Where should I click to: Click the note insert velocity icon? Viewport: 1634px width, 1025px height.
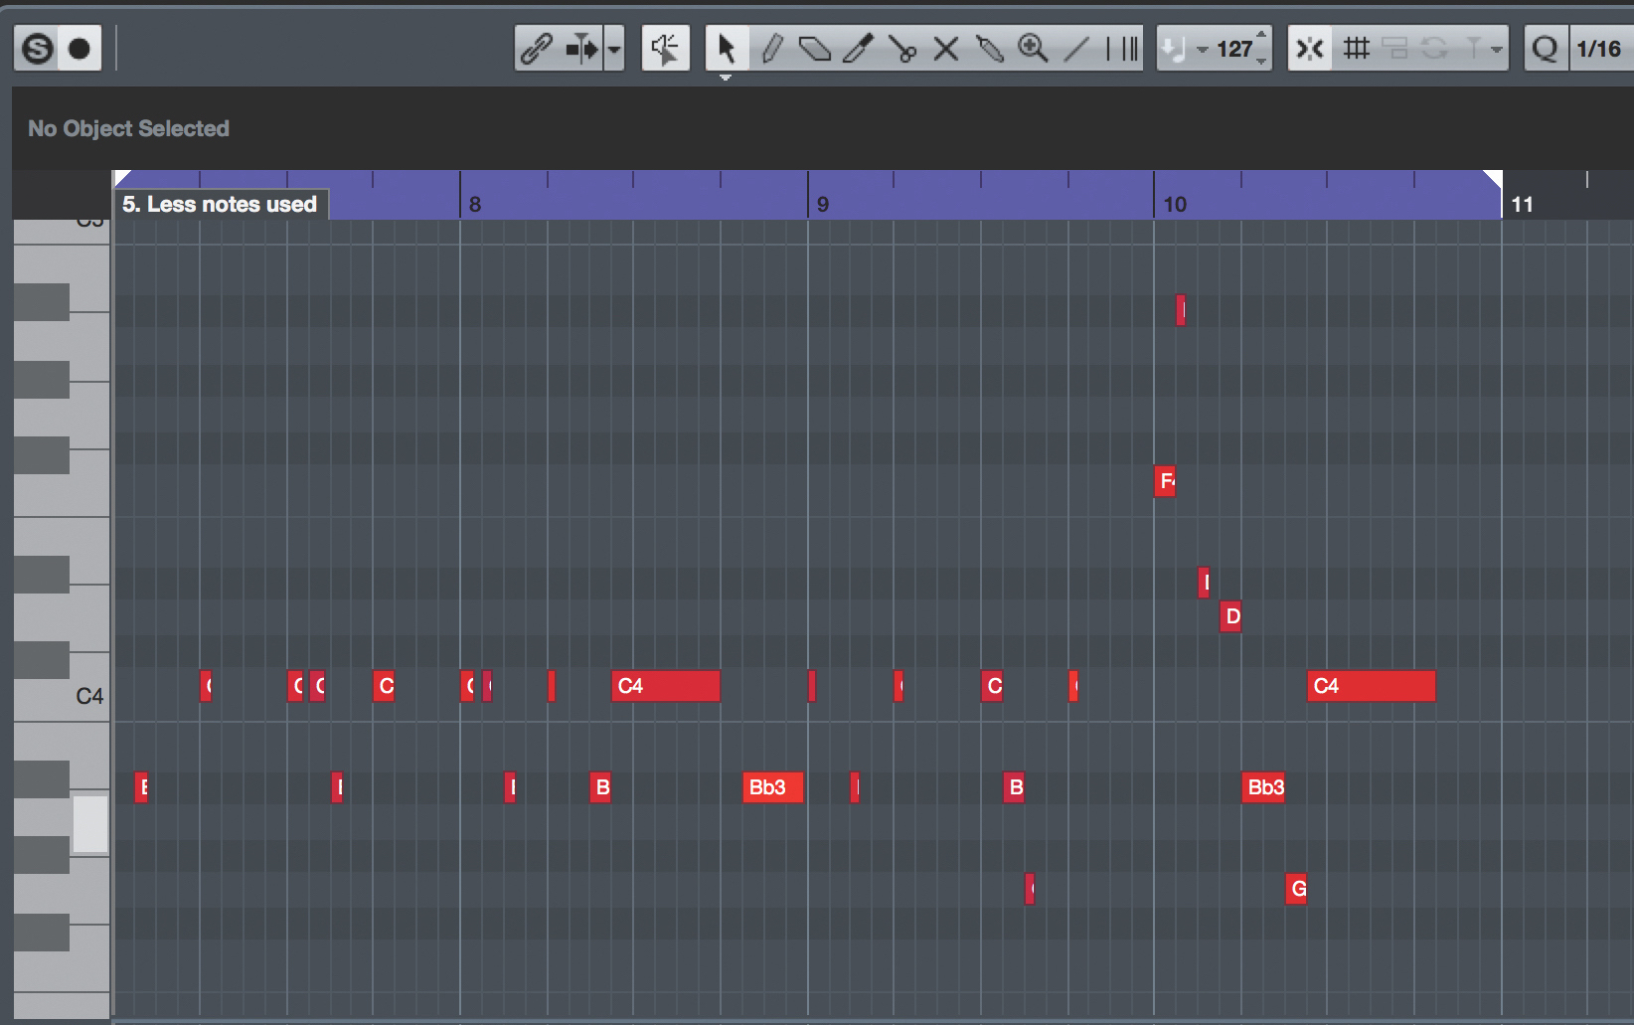tap(1174, 48)
